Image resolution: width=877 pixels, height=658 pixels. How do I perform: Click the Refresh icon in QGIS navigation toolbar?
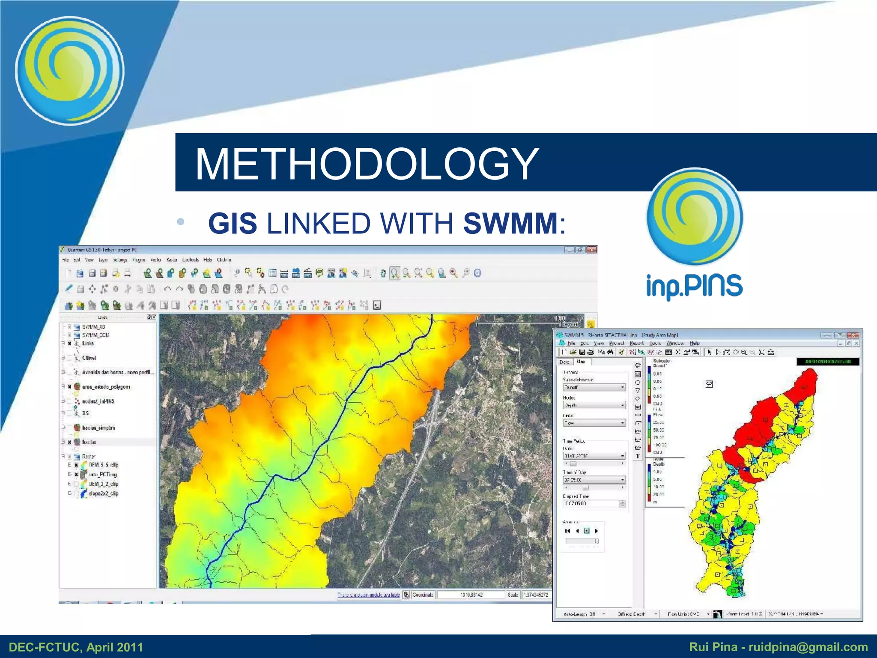[x=477, y=273]
